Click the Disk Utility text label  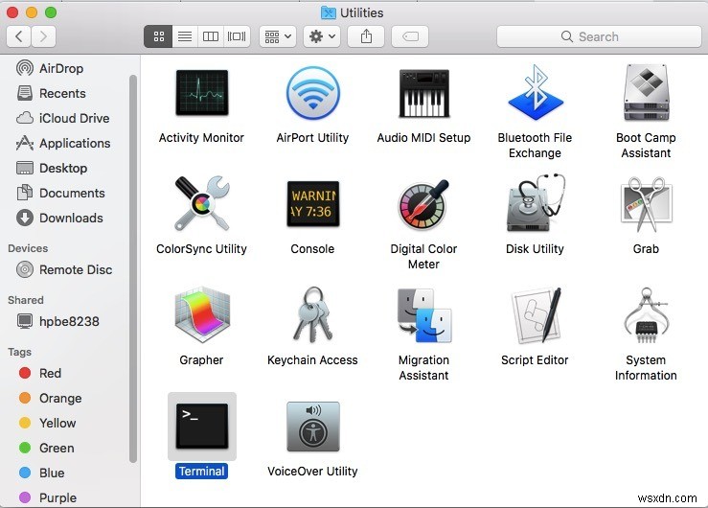point(535,249)
